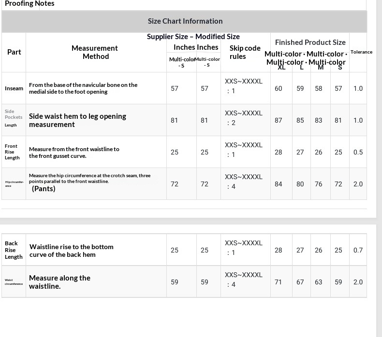Screen dimensions: 382x337
Task: Select the L value '85' in Side Pockets row
Action: [x=300, y=120]
